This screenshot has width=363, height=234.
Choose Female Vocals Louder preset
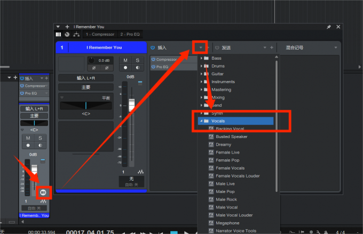click(238, 176)
